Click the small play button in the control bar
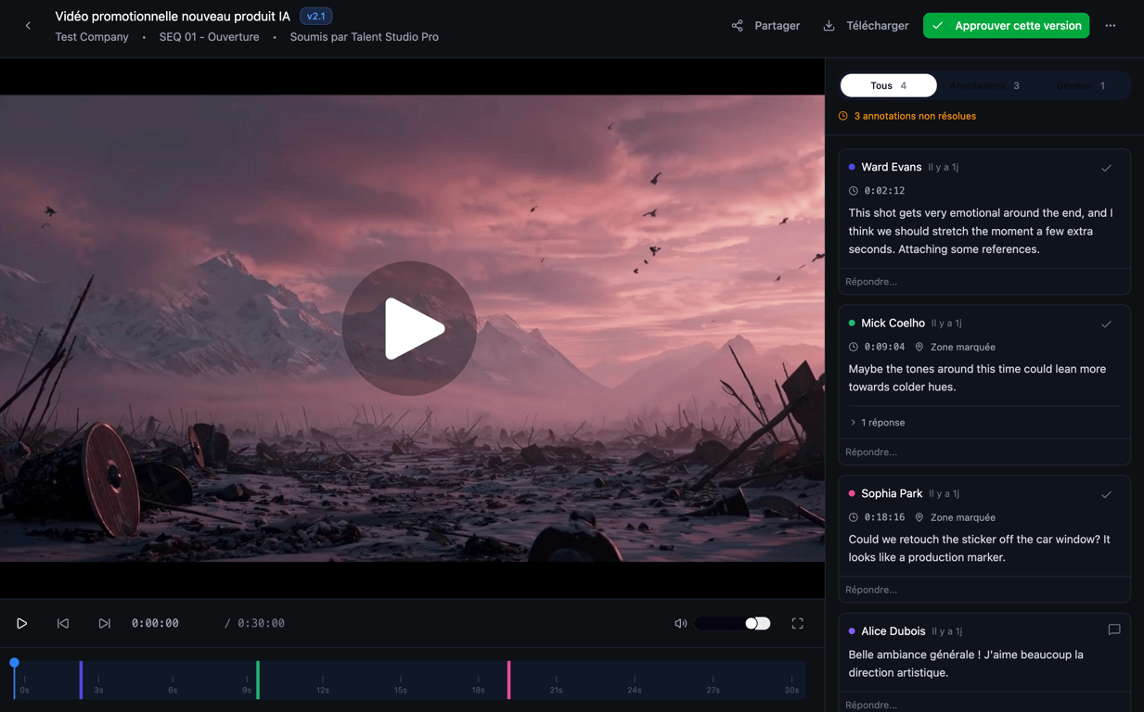1144x712 pixels. 22,624
